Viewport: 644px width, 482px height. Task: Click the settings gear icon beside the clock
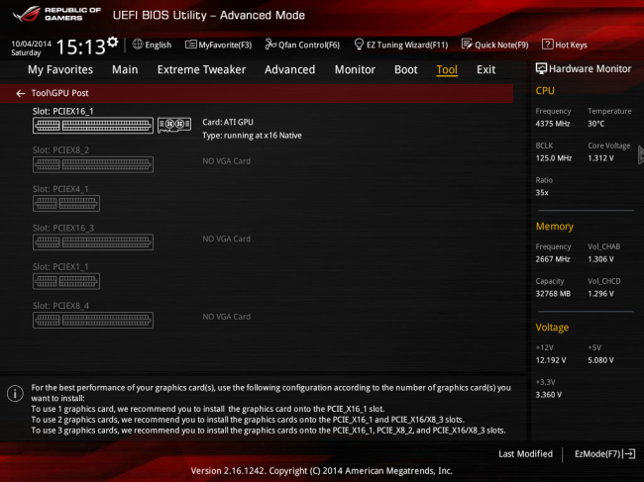click(112, 43)
